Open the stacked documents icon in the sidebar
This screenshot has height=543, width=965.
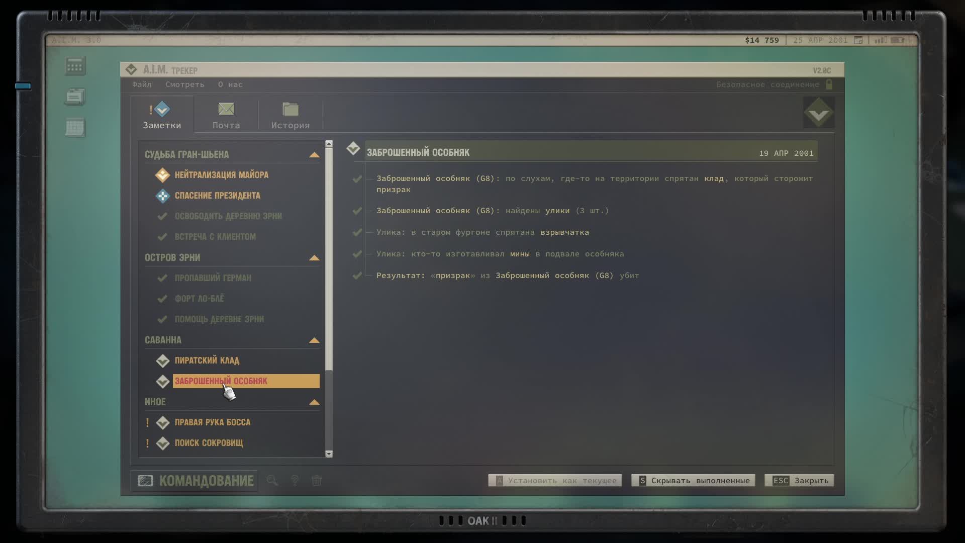75,97
